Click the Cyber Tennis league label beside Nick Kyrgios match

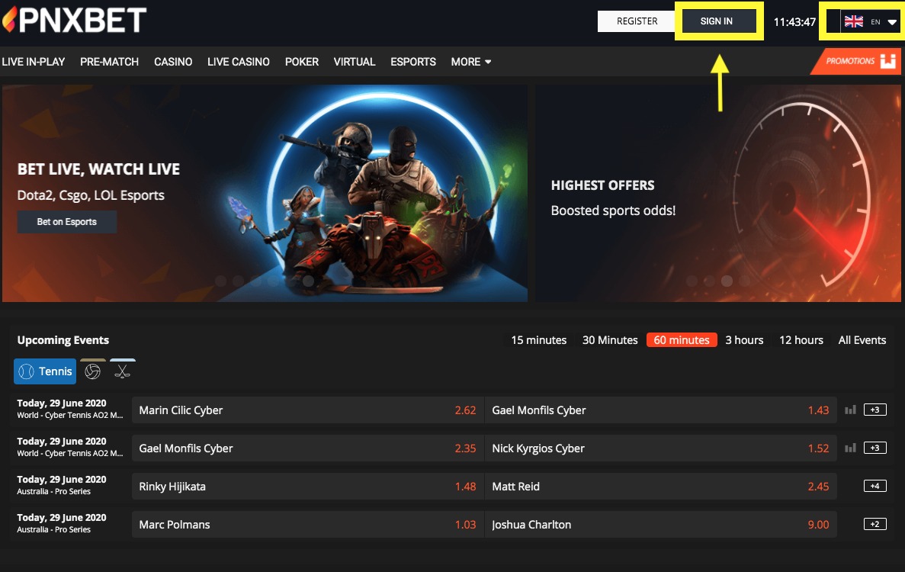70,453
